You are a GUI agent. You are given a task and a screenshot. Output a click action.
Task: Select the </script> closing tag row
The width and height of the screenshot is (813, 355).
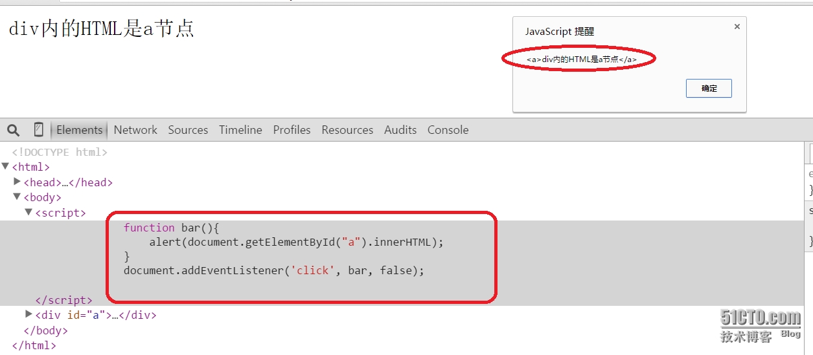(63, 300)
